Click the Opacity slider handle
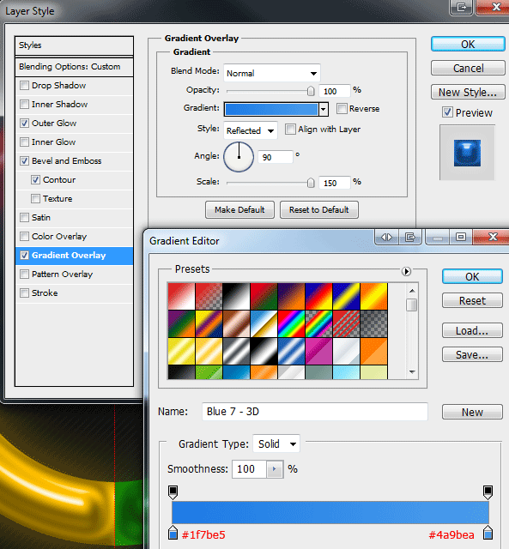This screenshot has height=549, width=509. pyautogui.click(x=311, y=91)
